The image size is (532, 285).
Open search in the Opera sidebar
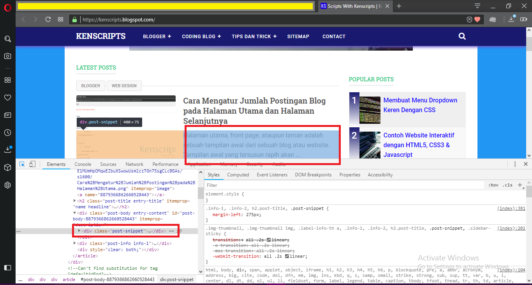(x=7, y=39)
